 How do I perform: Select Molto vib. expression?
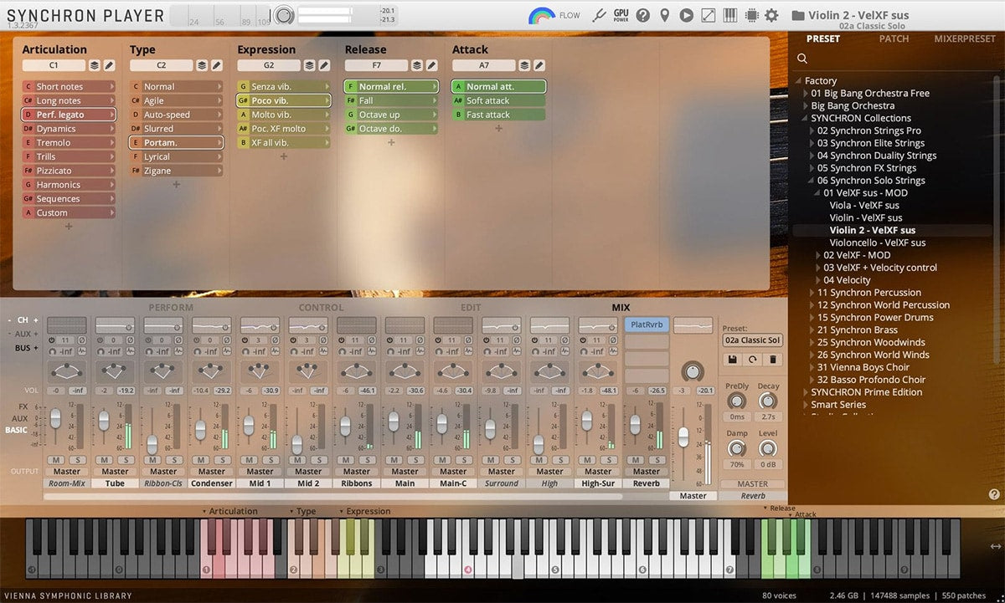click(284, 115)
